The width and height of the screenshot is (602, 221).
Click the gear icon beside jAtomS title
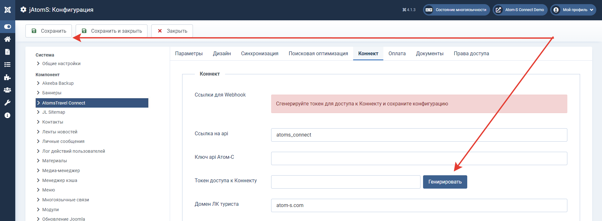23,10
